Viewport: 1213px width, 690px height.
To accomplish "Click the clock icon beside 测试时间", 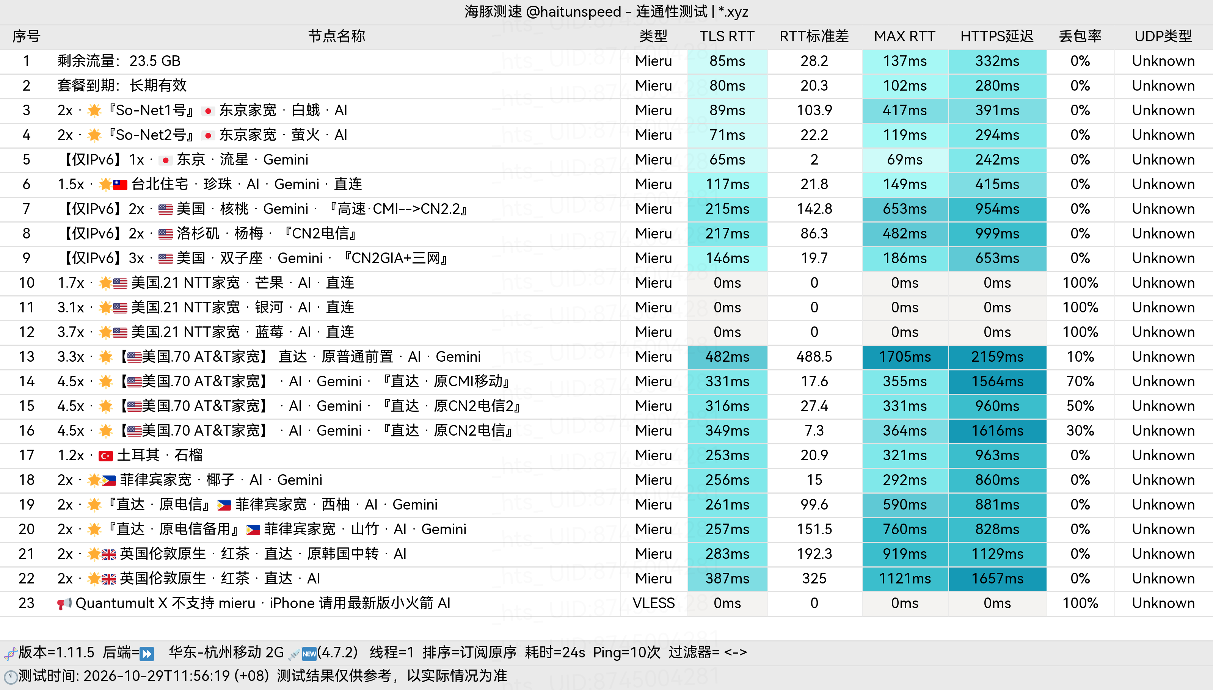I will click(x=10, y=677).
